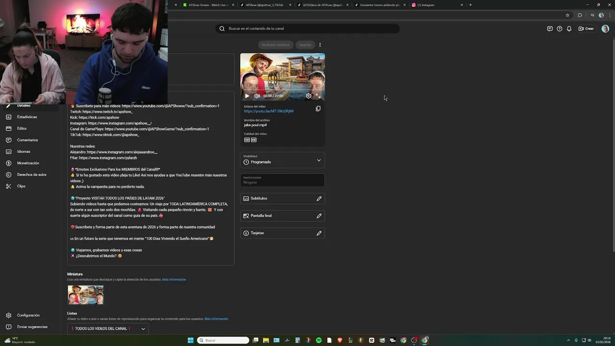Show hidden system tray icons
The height and width of the screenshot is (346, 615).
point(568,340)
